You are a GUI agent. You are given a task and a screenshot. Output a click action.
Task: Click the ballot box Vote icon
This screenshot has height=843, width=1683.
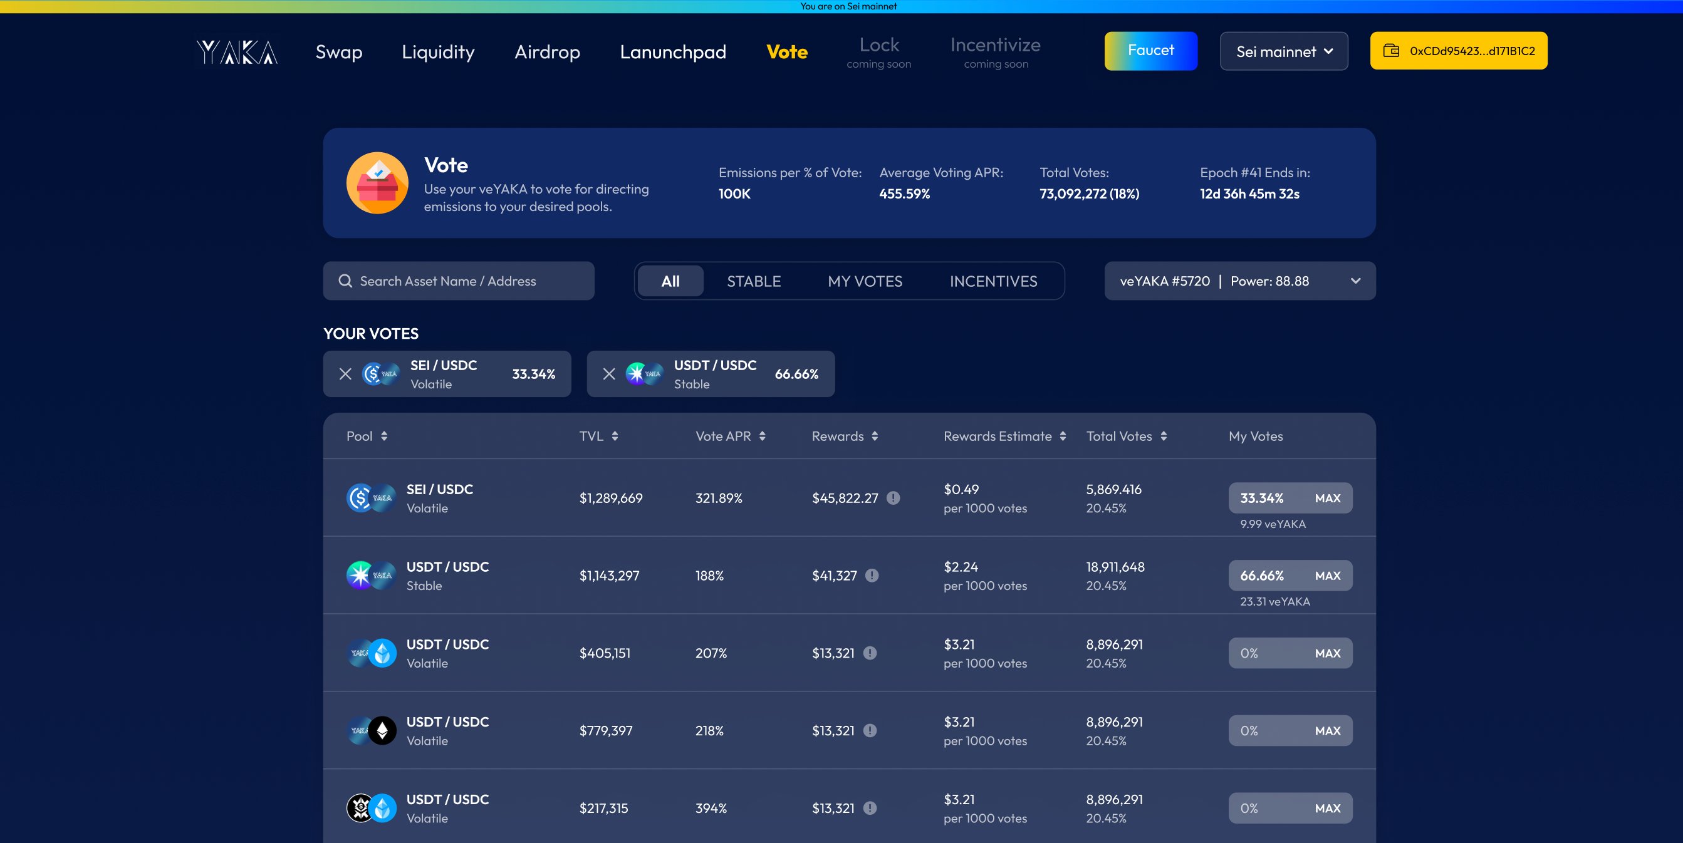[377, 183]
